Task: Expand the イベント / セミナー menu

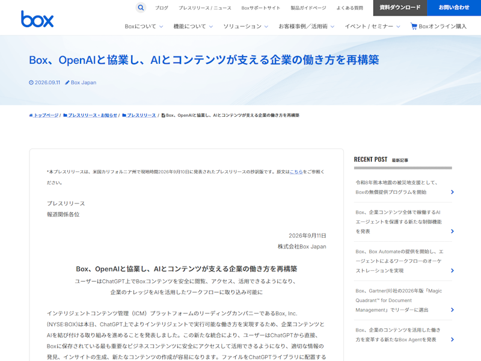Action: (x=372, y=26)
